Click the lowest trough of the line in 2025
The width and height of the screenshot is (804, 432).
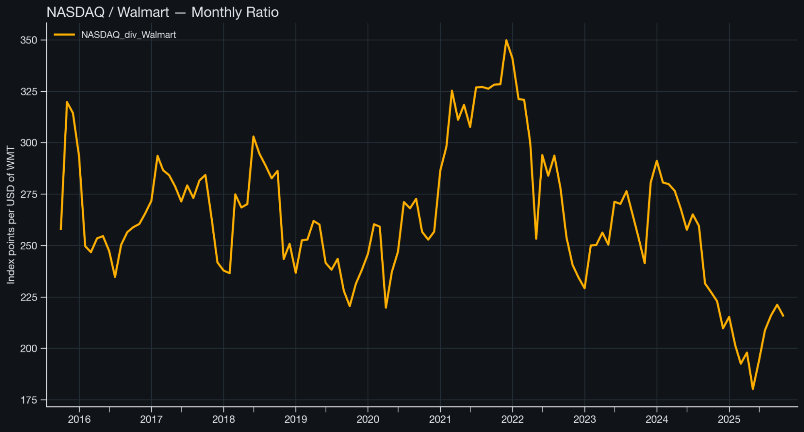coord(753,389)
